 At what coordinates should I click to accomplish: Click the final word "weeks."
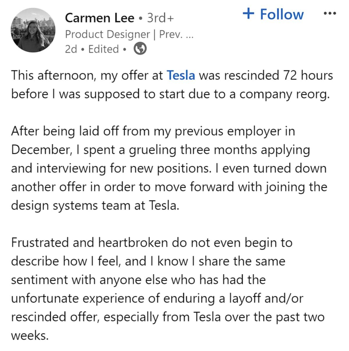[30, 336]
